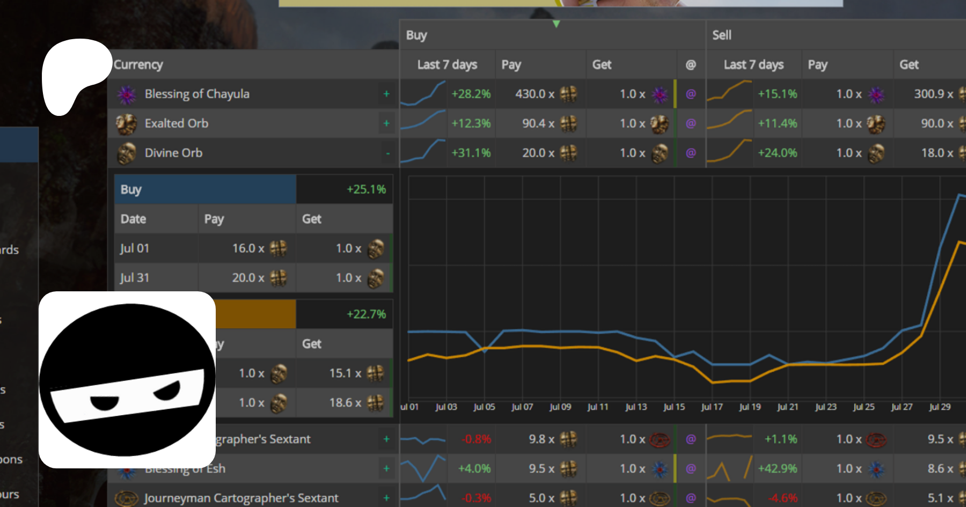The height and width of the screenshot is (507, 966).
Task: Click the Journeyman Cartographer's Sextant icon
Action: click(x=127, y=498)
